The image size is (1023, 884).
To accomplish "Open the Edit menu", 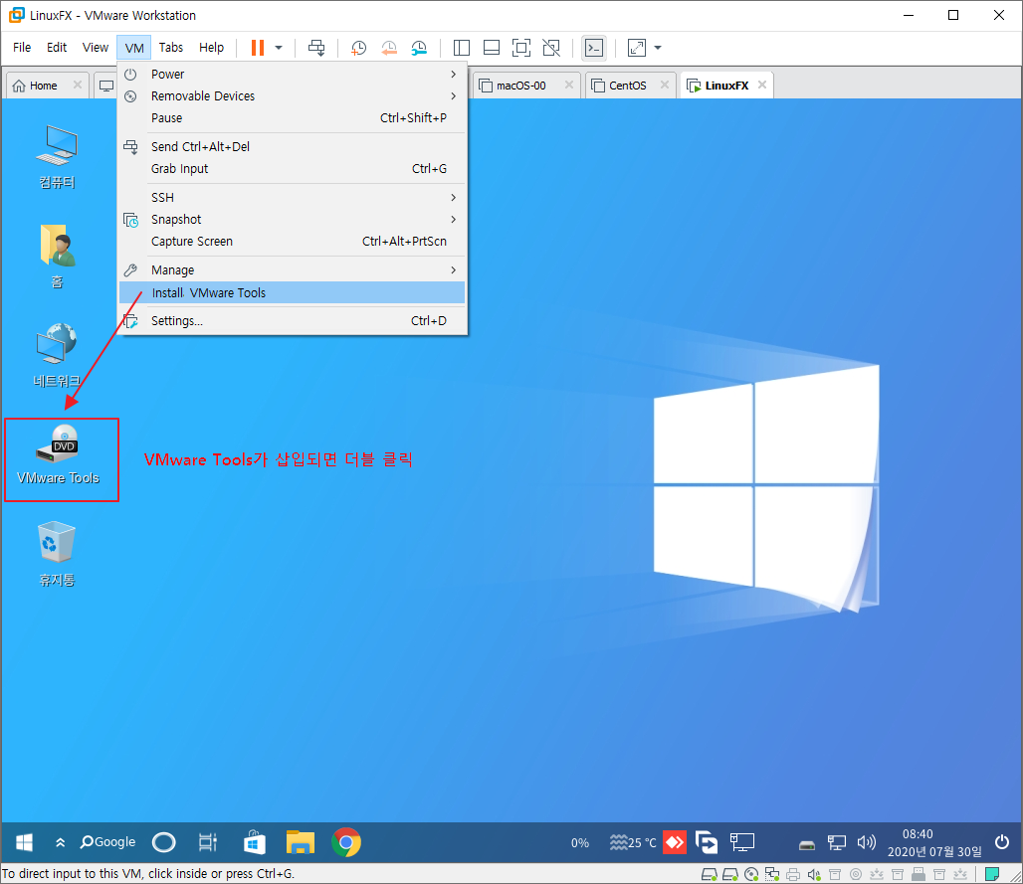I will pyautogui.click(x=57, y=48).
